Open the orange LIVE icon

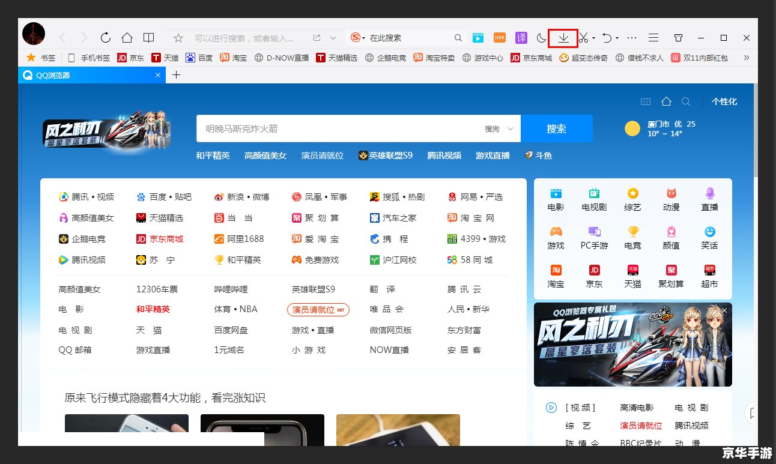499,38
